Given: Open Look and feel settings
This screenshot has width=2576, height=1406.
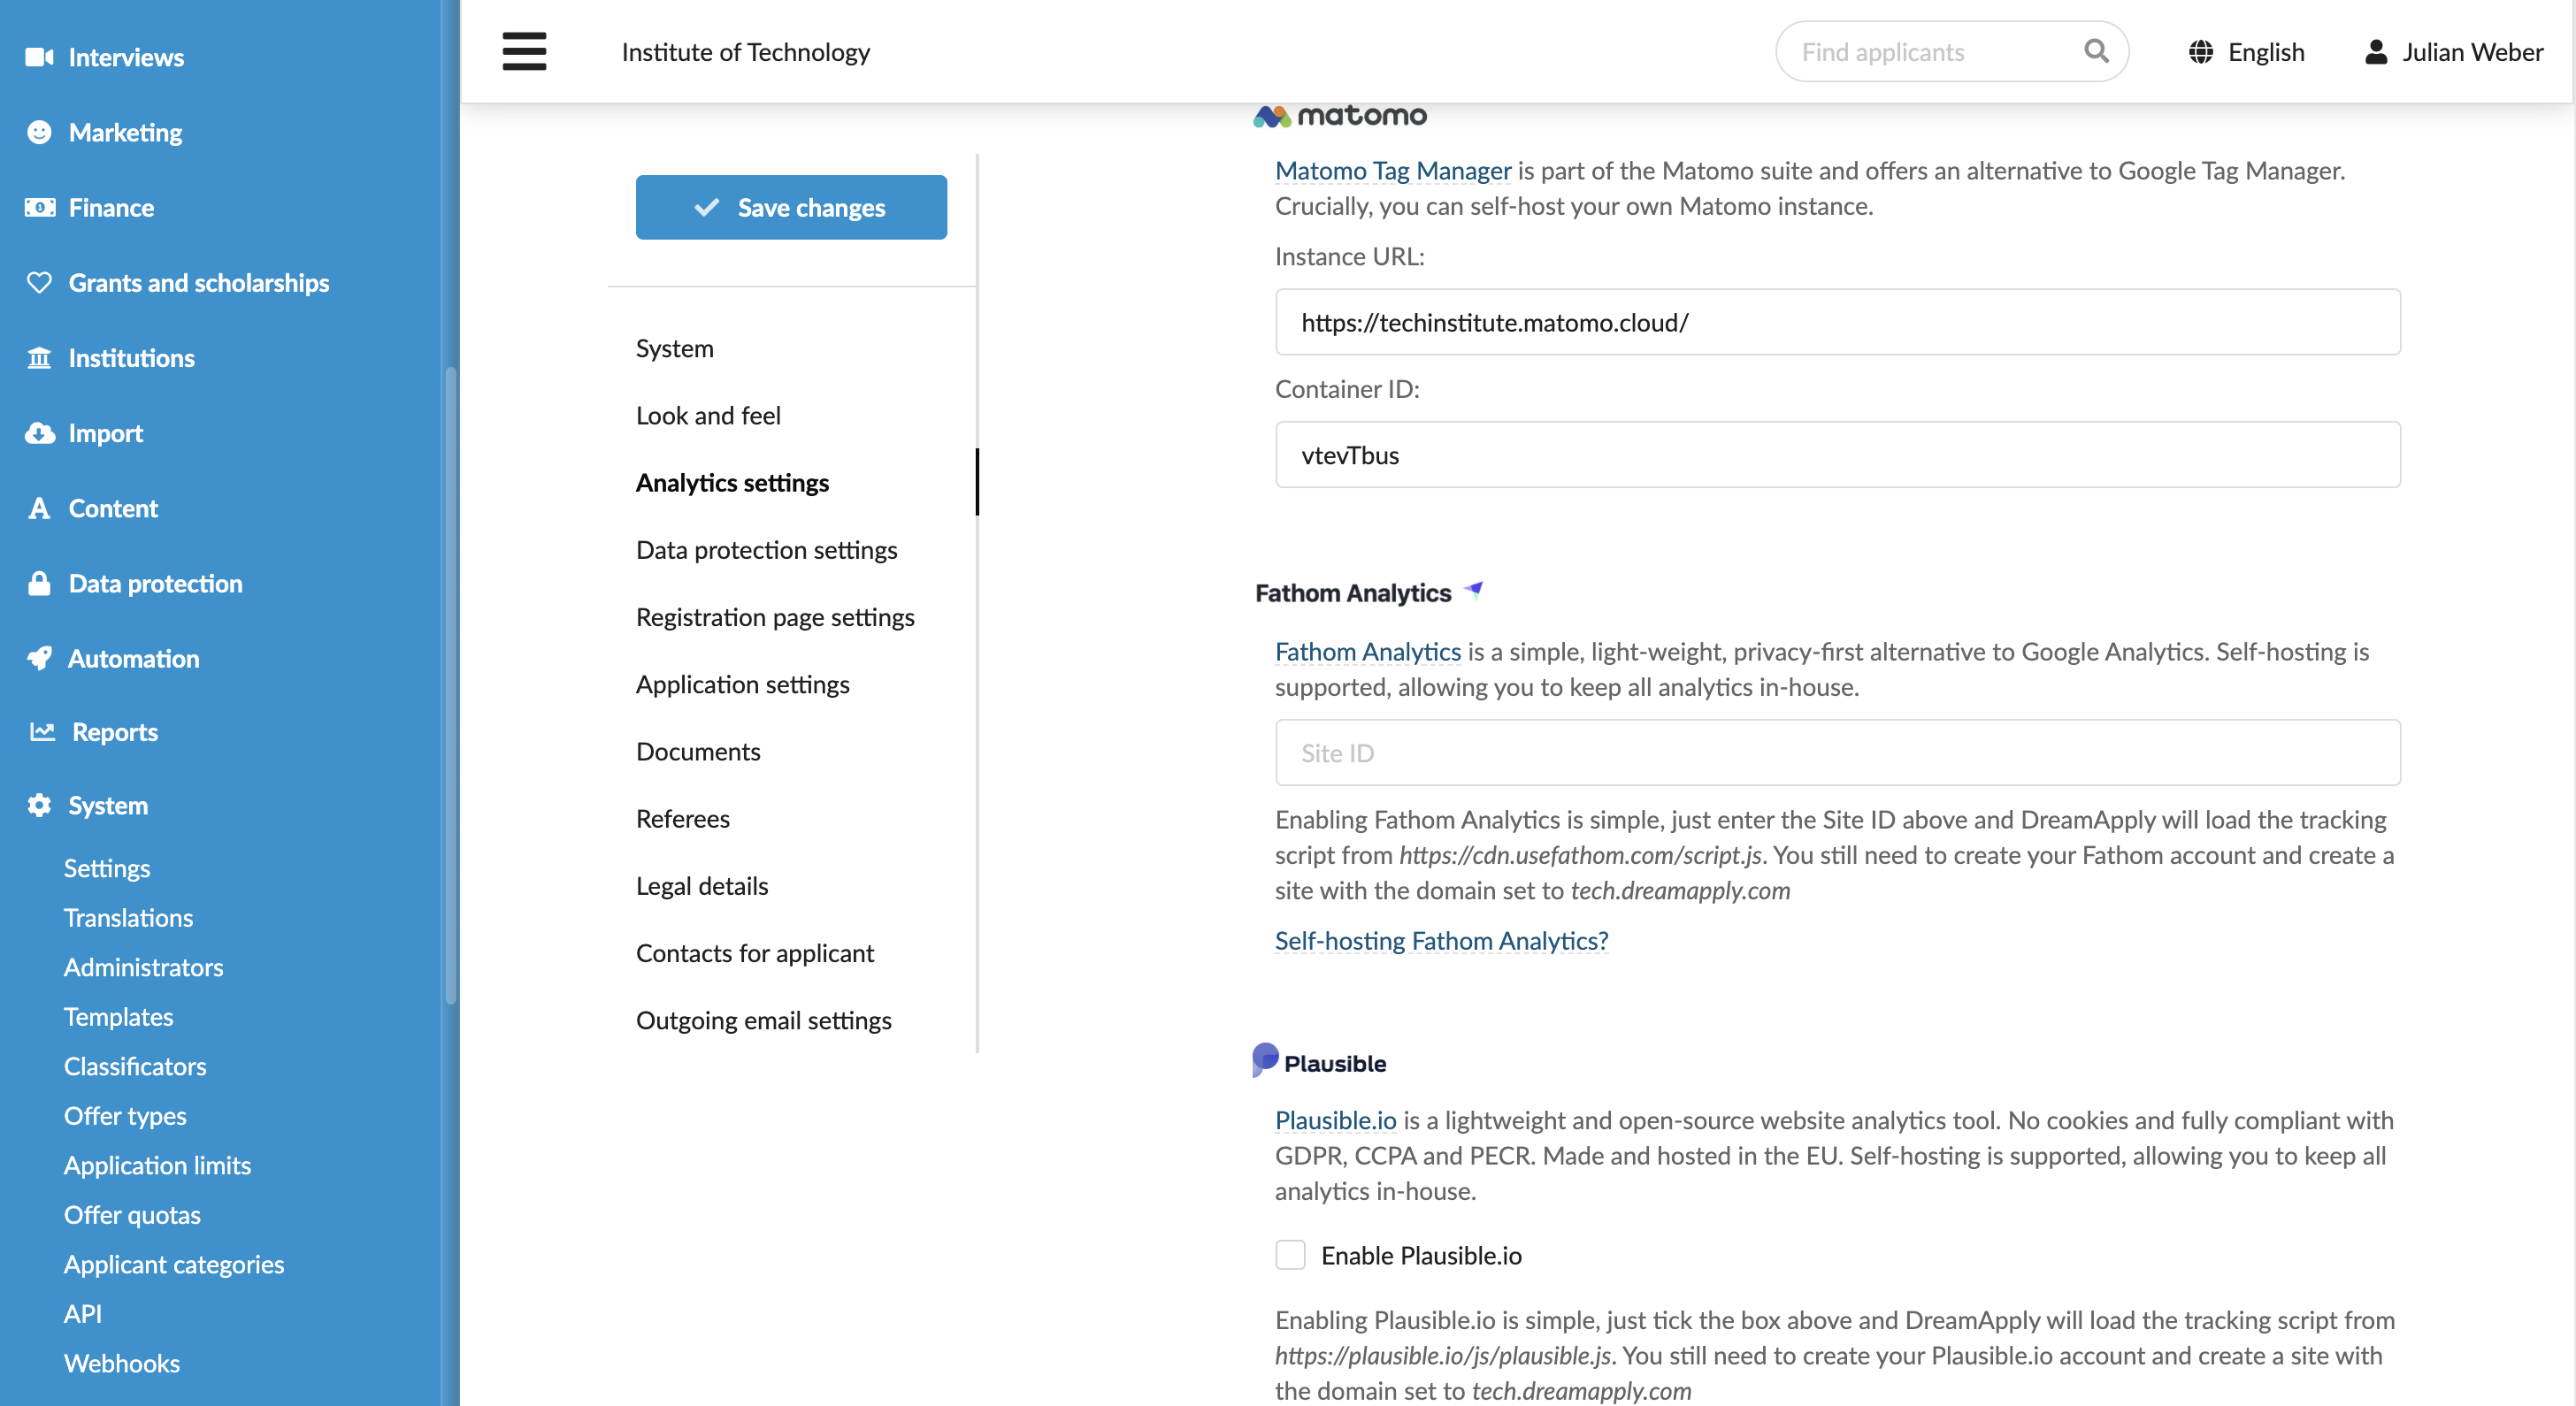Looking at the screenshot, I should (x=708, y=415).
